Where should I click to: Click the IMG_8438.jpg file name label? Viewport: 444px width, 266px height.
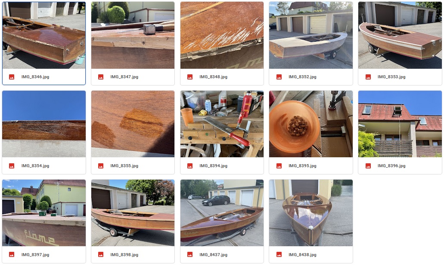[x=302, y=255]
